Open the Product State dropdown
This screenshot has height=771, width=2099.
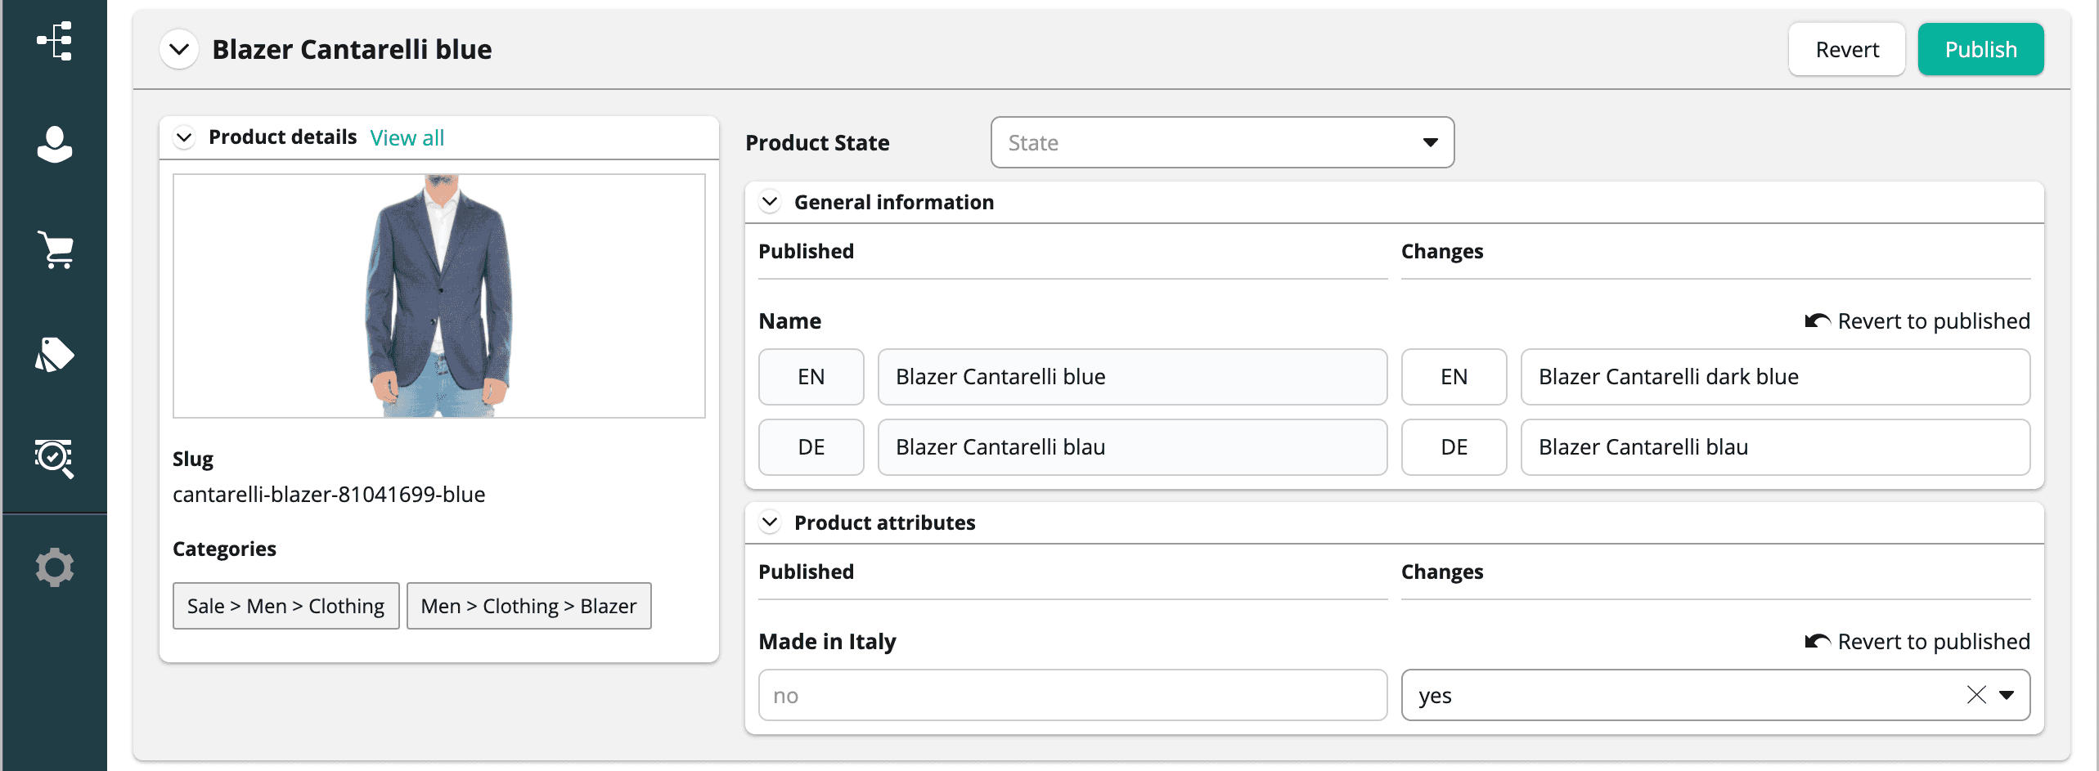click(1222, 143)
